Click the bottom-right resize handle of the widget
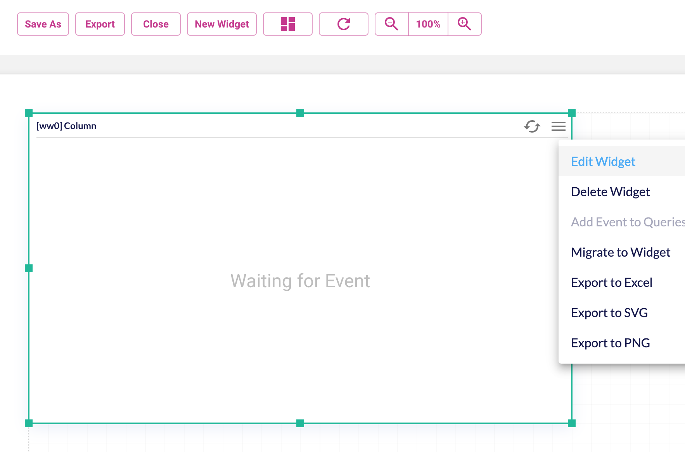The width and height of the screenshot is (685, 452). pos(572,424)
